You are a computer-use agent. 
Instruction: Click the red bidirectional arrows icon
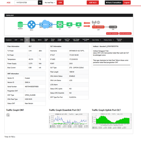coord(87,24)
